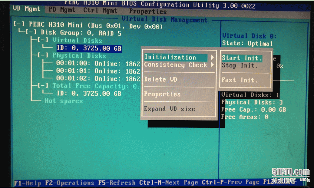This screenshot has height=188, width=314.
Task: Select the Properties tab in top bar
Action: tap(147, 12)
